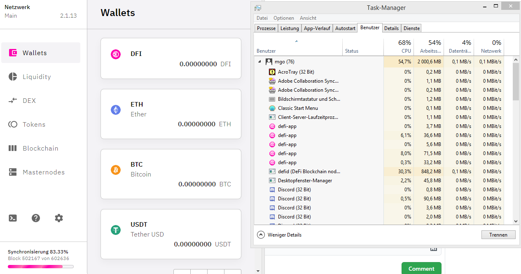Viewport: 521px width, 274px height.
Task: Open the help question mark icon
Action: pos(36,218)
